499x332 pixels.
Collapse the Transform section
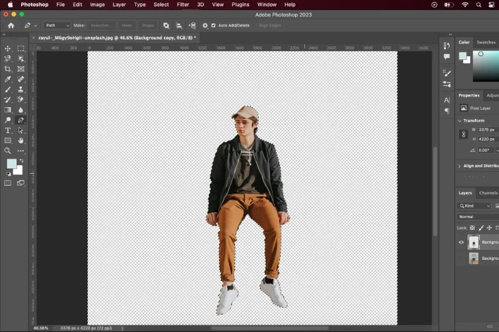tap(460, 121)
